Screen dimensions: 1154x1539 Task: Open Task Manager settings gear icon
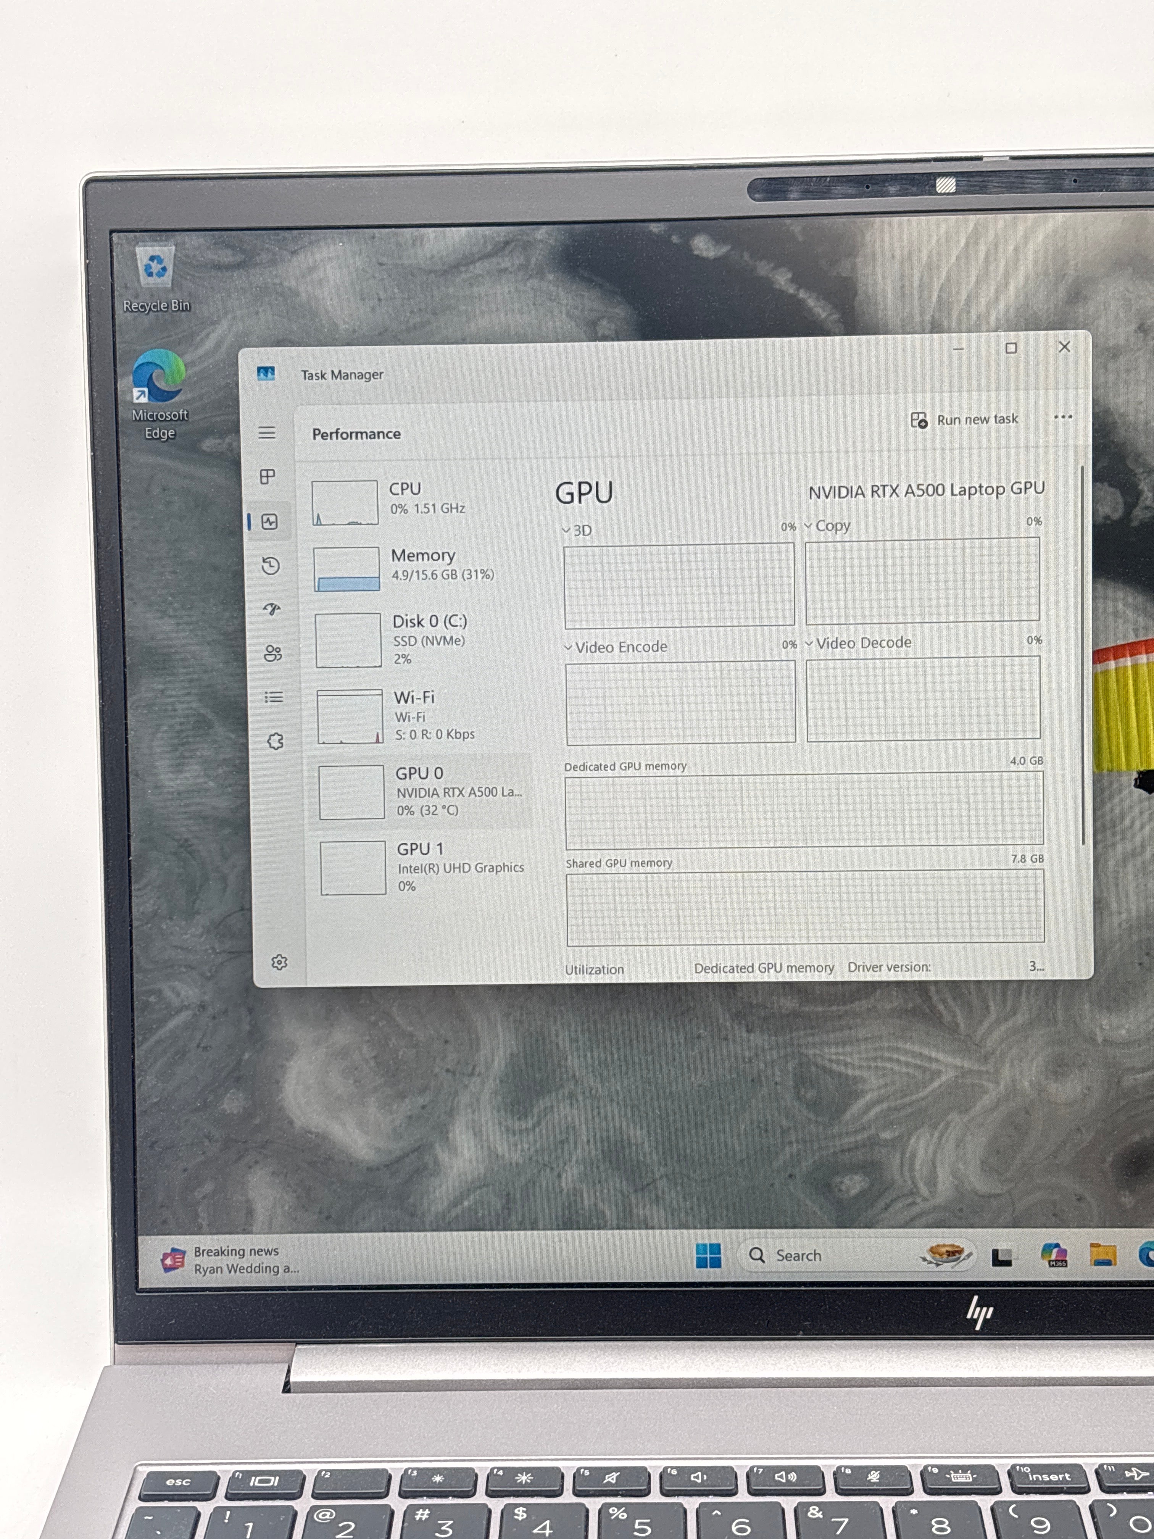click(279, 962)
